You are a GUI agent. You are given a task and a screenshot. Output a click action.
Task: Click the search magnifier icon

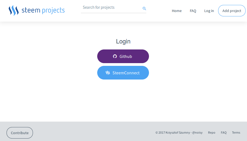(144, 8)
